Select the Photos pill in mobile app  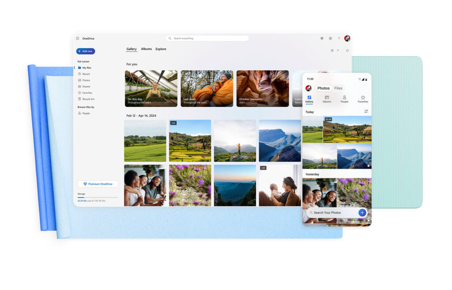coord(324,88)
